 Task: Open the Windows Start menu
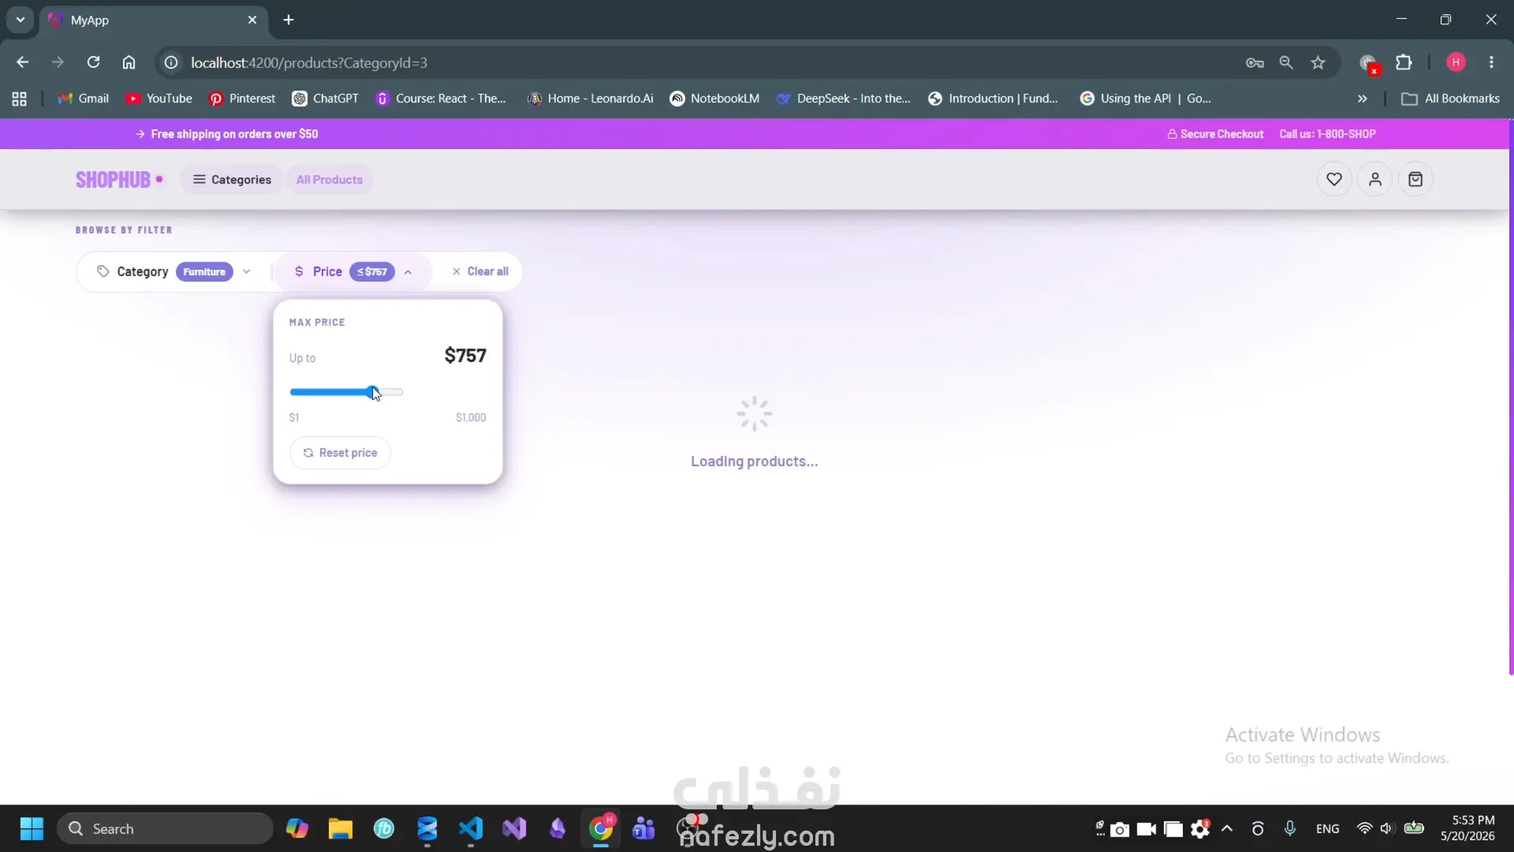click(x=32, y=829)
